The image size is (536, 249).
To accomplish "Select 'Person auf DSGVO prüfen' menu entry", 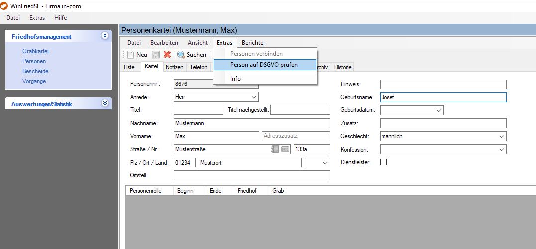I will (x=264, y=65).
